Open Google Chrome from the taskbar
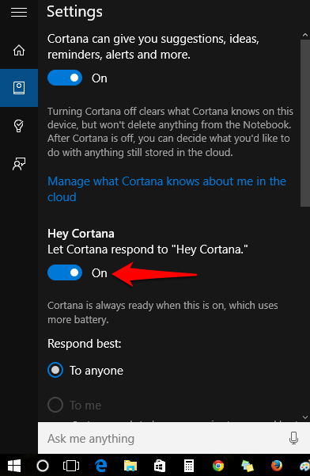 [x=218, y=466]
